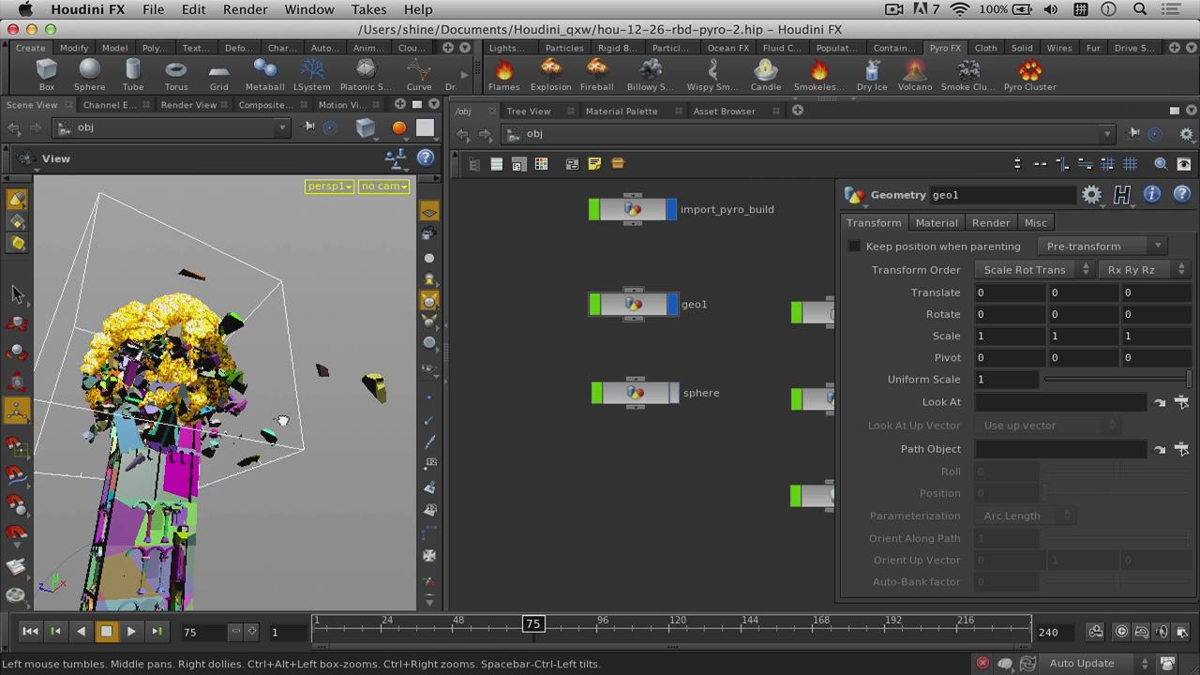Jump to first frame button
This screenshot has width=1200, height=675.
coord(30,632)
